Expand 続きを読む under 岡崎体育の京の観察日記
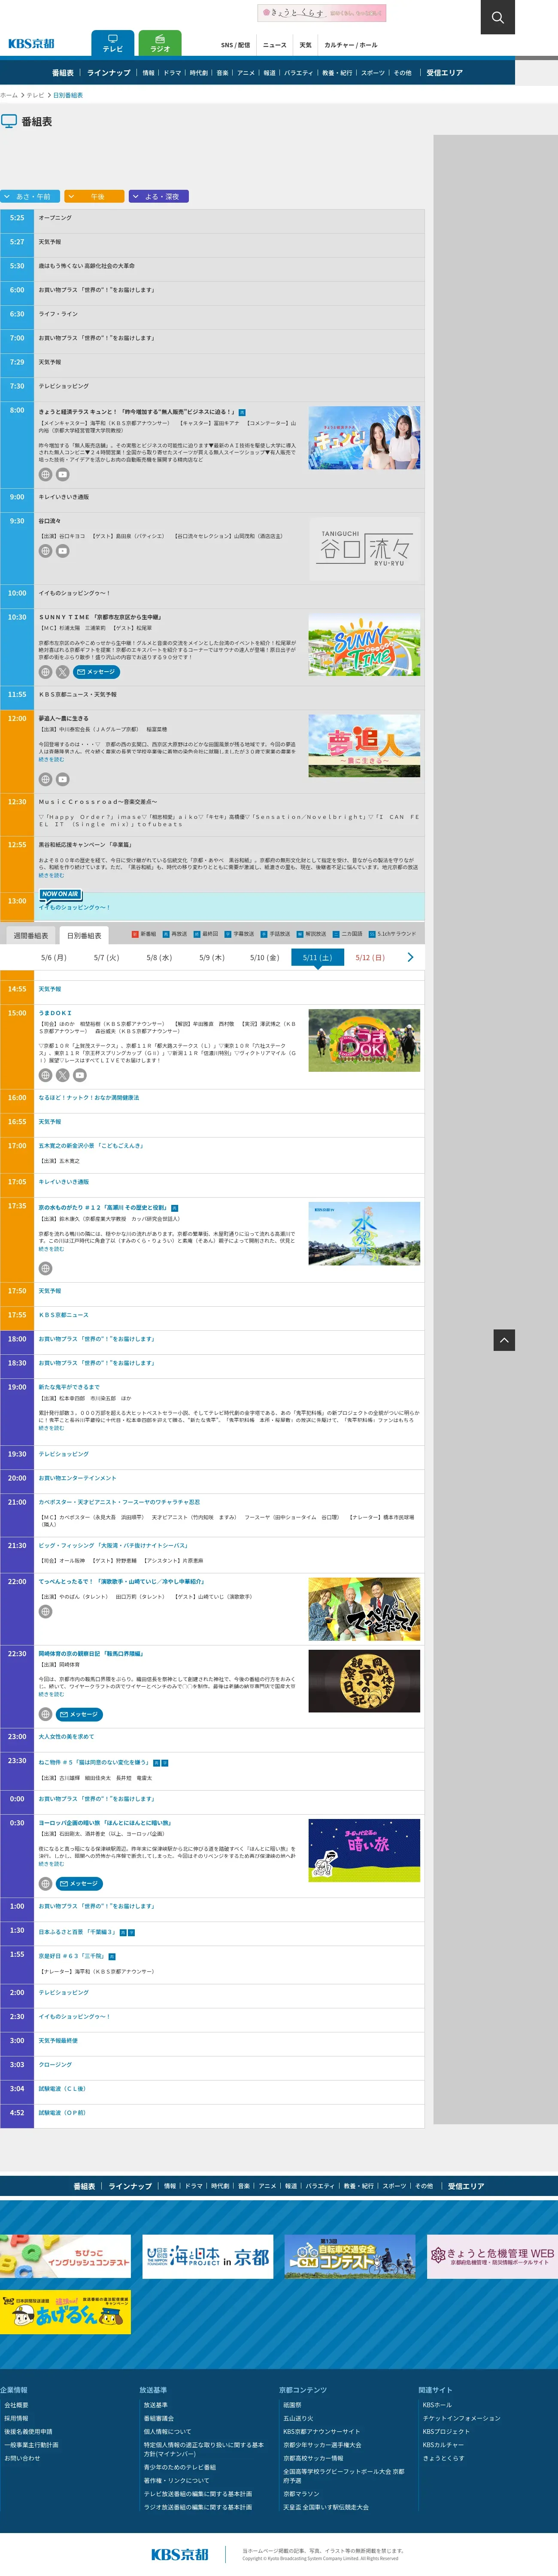 51,1694
